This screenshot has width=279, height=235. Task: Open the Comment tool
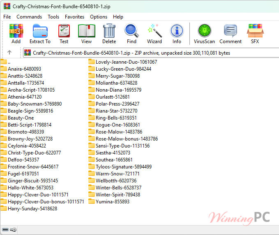[x=231, y=34]
